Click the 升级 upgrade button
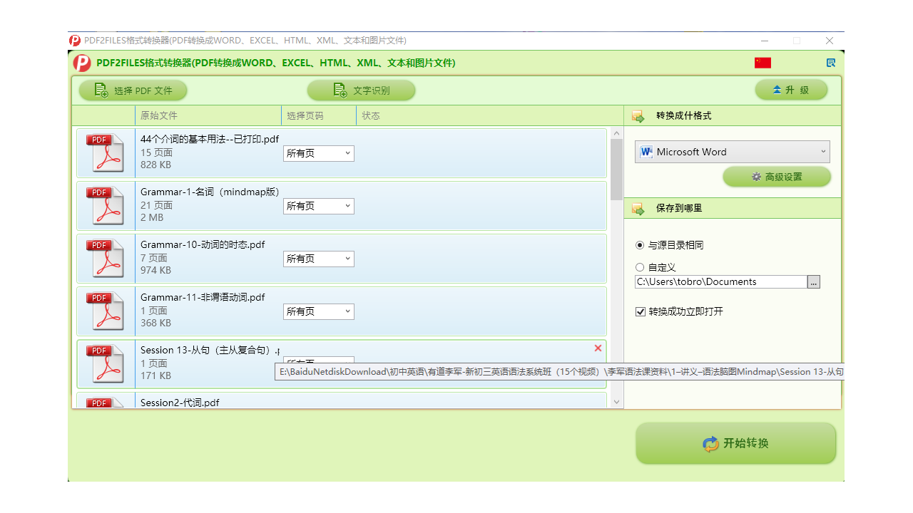This screenshot has height=513, width=913. pyautogui.click(x=792, y=90)
